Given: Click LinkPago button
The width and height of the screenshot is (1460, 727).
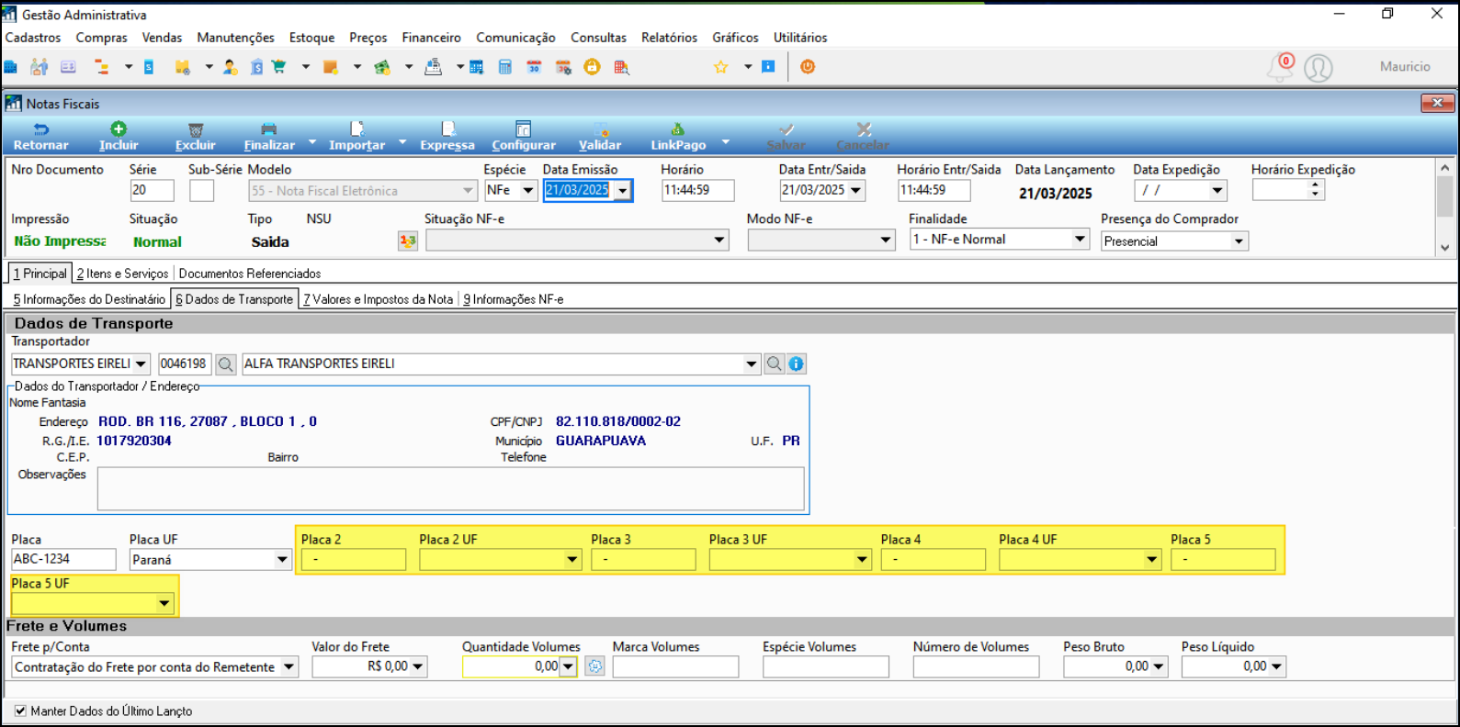Looking at the screenshot, I should [x=678, y=137].
